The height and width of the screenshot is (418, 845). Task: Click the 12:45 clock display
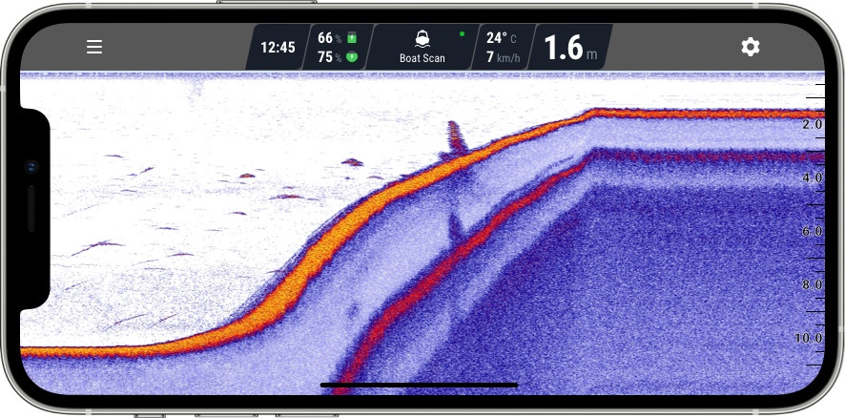pos(278,47)
